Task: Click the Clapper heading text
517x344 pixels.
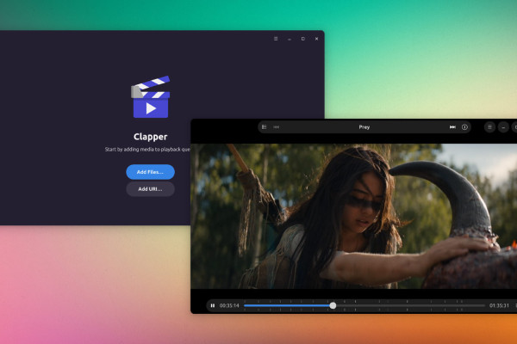Action: pyautogui.click(x=150, y=137)
